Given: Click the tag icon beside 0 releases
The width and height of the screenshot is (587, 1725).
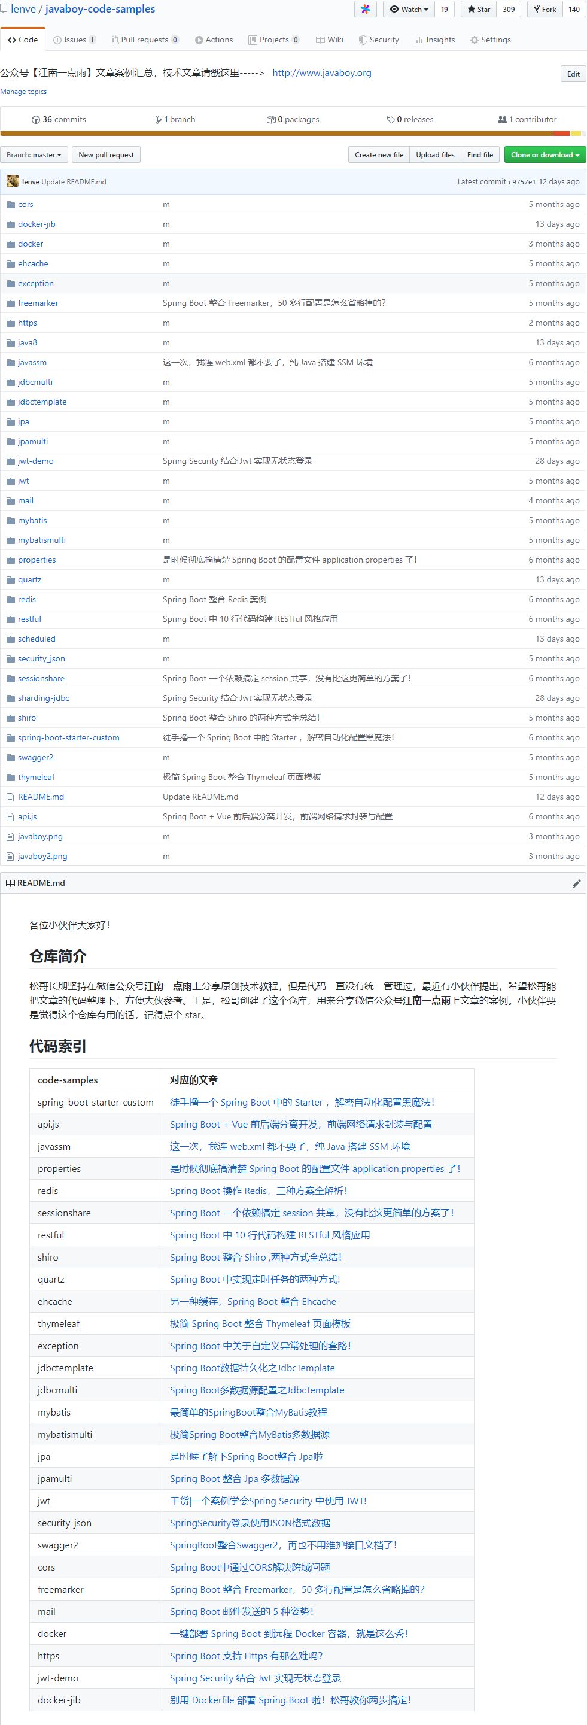Looking at the screenshot, I should [391, 119].
